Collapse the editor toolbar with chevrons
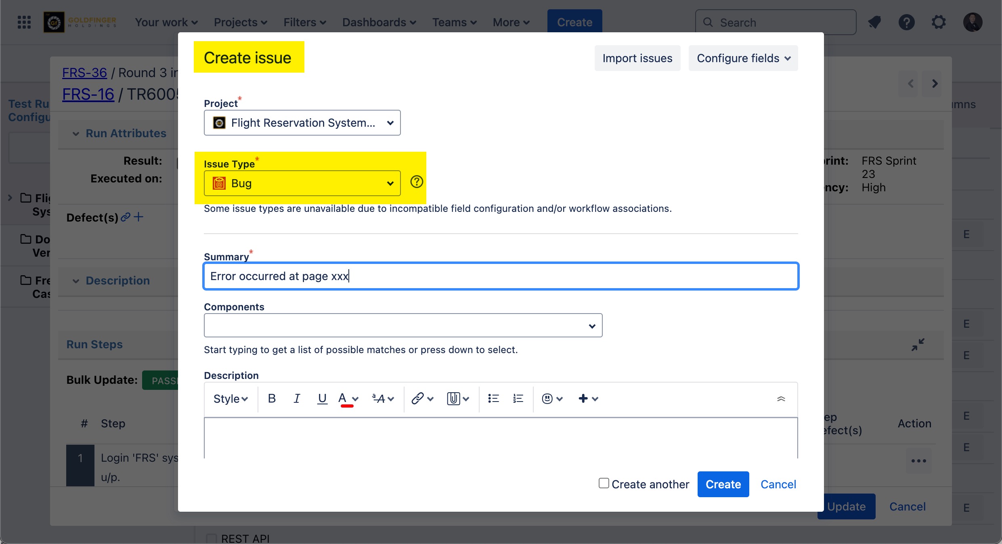 781,399
